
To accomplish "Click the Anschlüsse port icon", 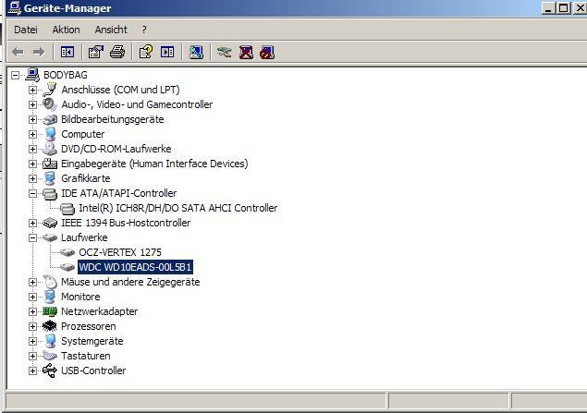I will click(x=49, y=90).
